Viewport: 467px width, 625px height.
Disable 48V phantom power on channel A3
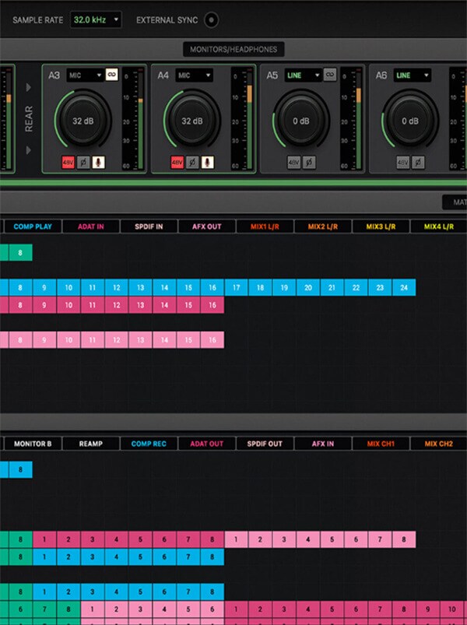click(68, 163)
